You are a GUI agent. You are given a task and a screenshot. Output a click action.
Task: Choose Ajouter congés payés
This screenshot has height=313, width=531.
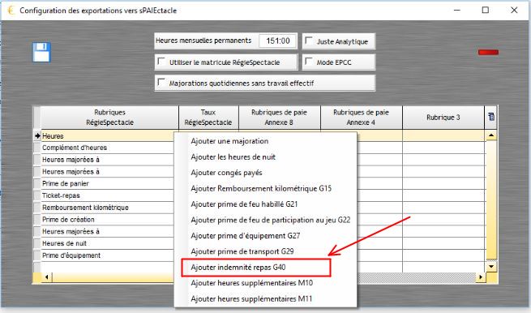point(266,173)
